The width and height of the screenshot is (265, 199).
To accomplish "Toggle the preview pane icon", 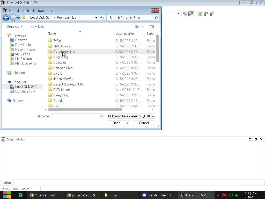I will tap(152, 26).
